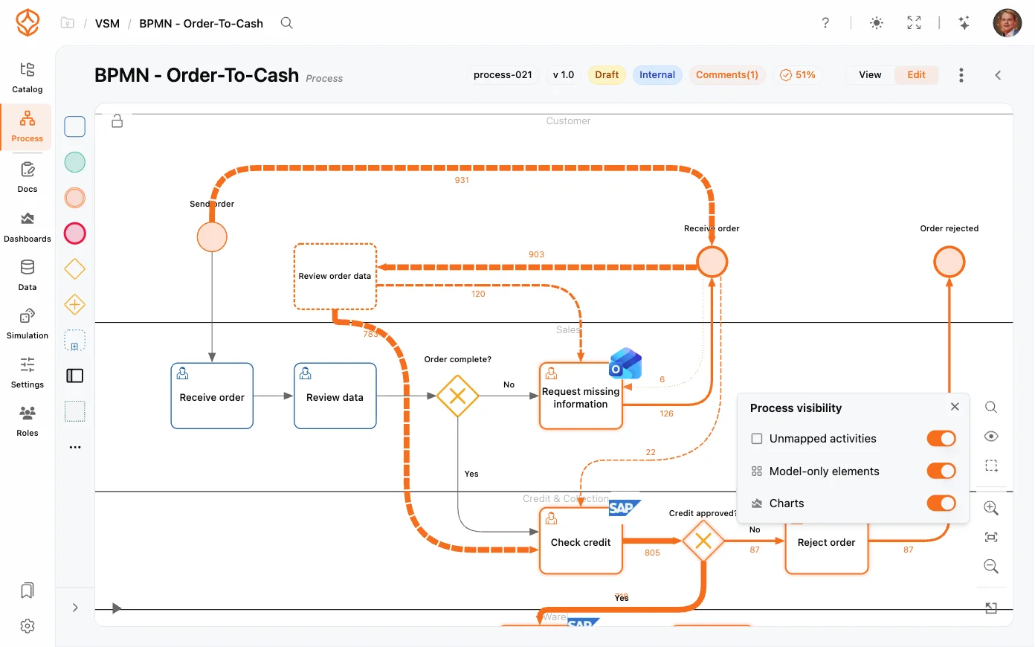Open the Docs section
Viewport: 1035px width, 647px height.
pyautogui.click(x=28, y=178)
